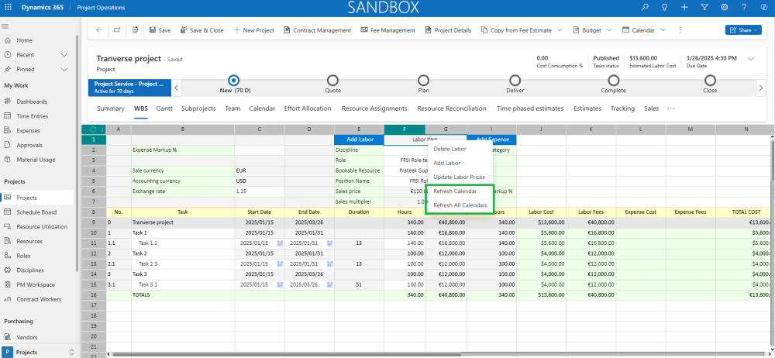Open record in new window icon

click(x=117, y=30)
